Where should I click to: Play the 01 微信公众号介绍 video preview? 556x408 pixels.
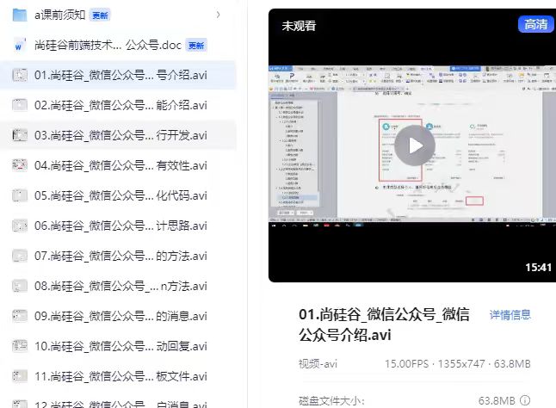tap(415, 145)
